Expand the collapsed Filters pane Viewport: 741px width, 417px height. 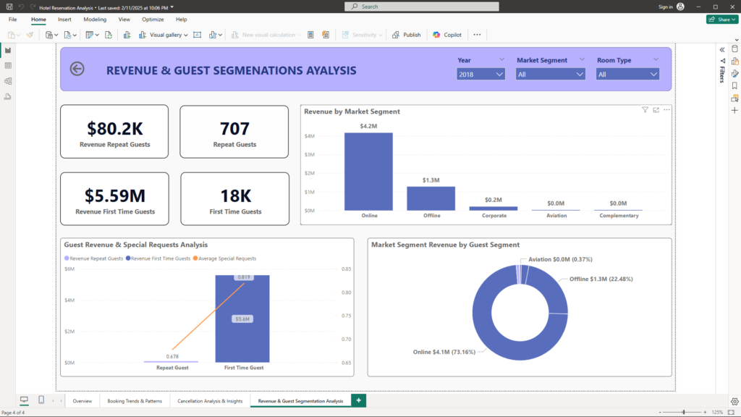point(721,49)
